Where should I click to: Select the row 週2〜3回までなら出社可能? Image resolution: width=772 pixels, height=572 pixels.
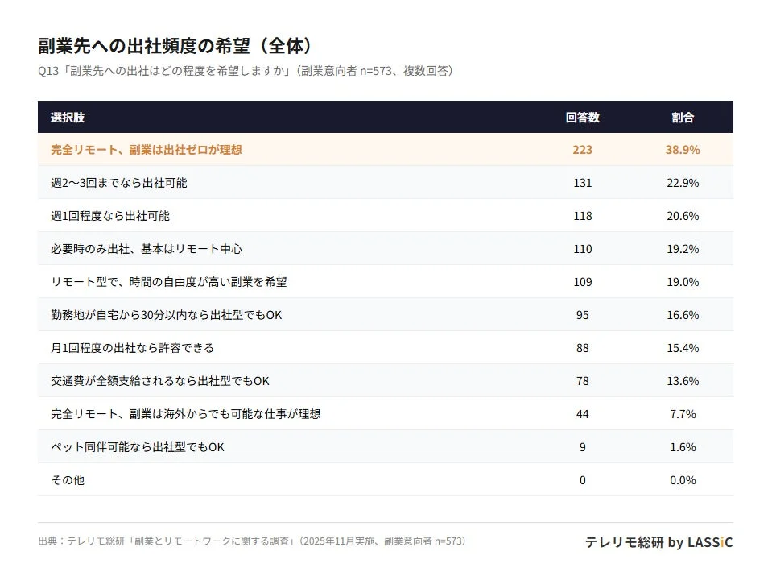point(117,183)
